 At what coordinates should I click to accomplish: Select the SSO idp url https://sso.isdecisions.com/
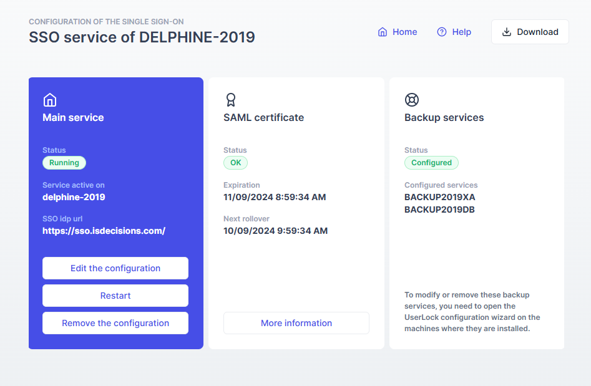[104, 231]
